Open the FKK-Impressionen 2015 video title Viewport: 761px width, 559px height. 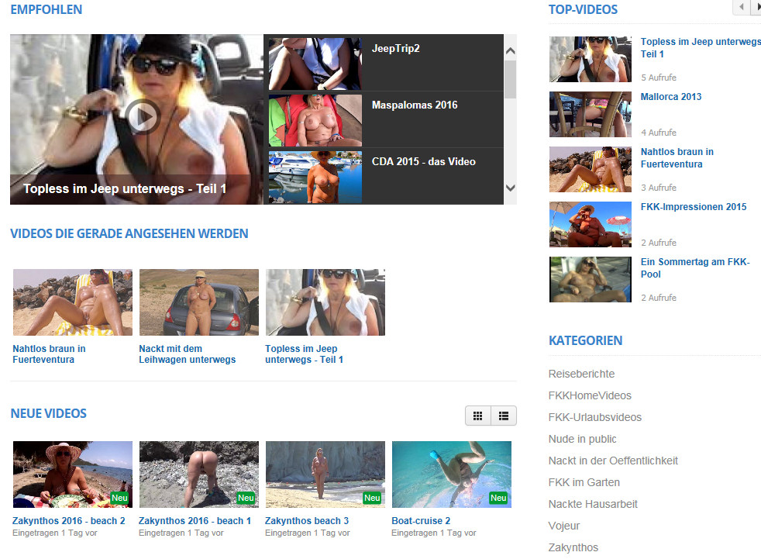click(x=693, y=207)
